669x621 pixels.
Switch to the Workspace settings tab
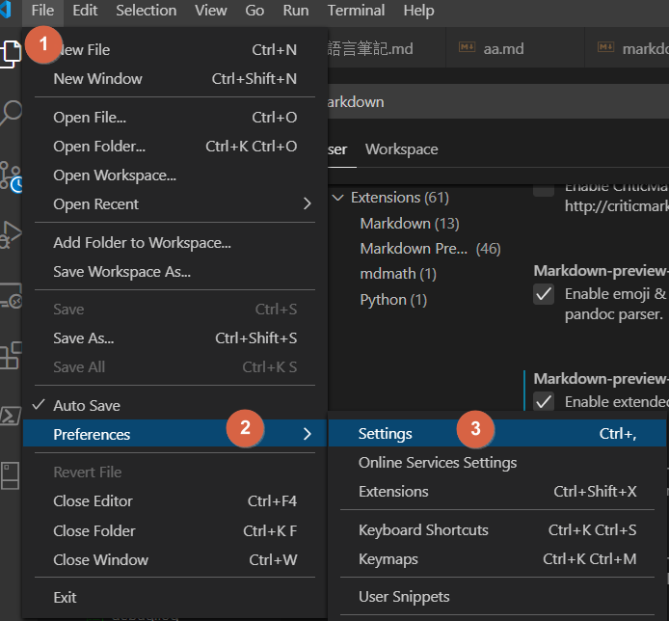tap(401, 149)
